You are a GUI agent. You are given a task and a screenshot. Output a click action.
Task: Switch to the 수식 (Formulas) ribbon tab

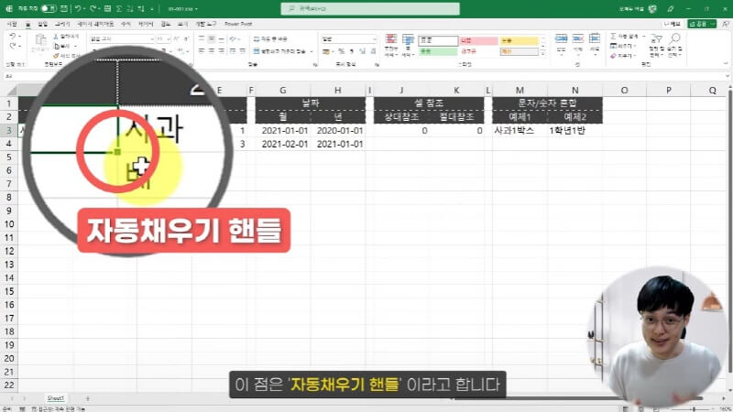[x=126, y=24]
